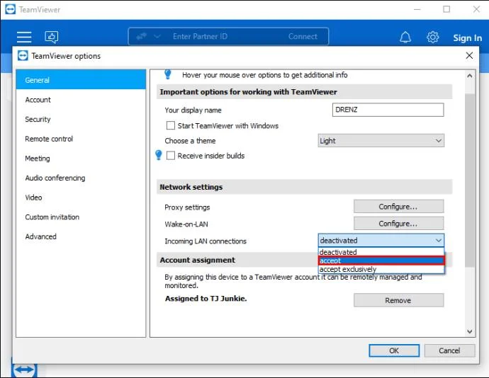Choose accept exclusively in the dropdown list

tap(381, 269)
